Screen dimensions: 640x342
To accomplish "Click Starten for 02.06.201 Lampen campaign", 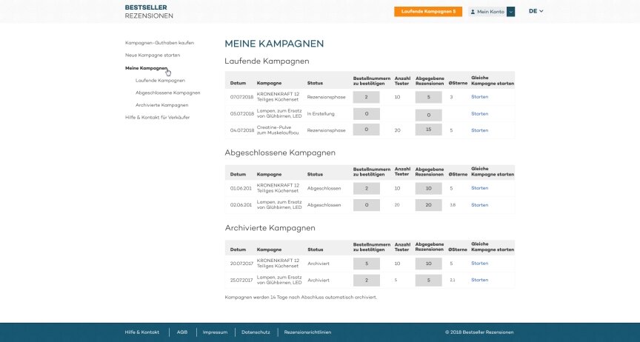I will pyautogui.click(x=479, y=205).
